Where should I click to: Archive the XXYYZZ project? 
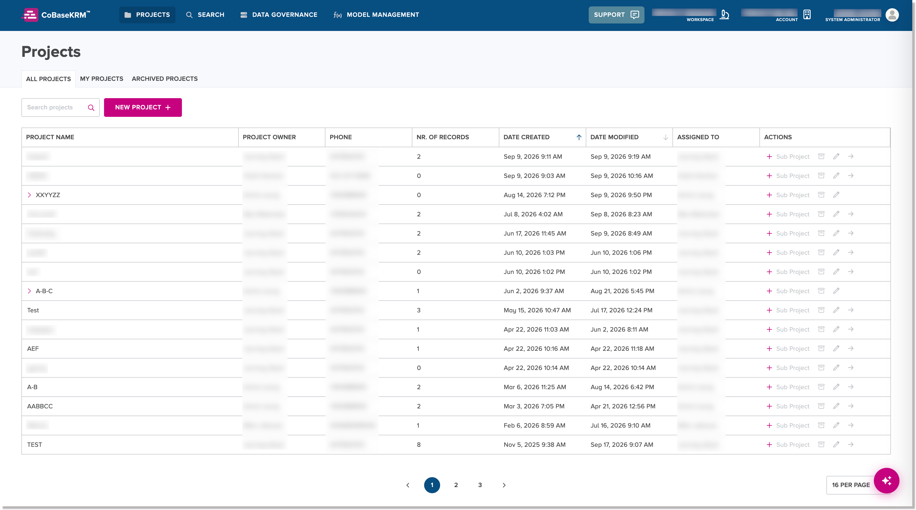tap(821, 195)
